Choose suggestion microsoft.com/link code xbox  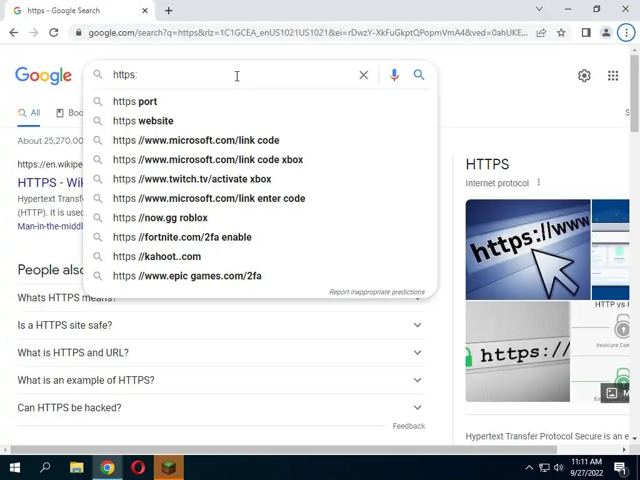point(260,159)
